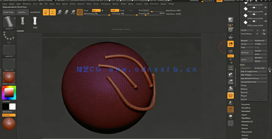Toggle the Rgb channel button
The image size is (272, 139).
coord(96,10)
